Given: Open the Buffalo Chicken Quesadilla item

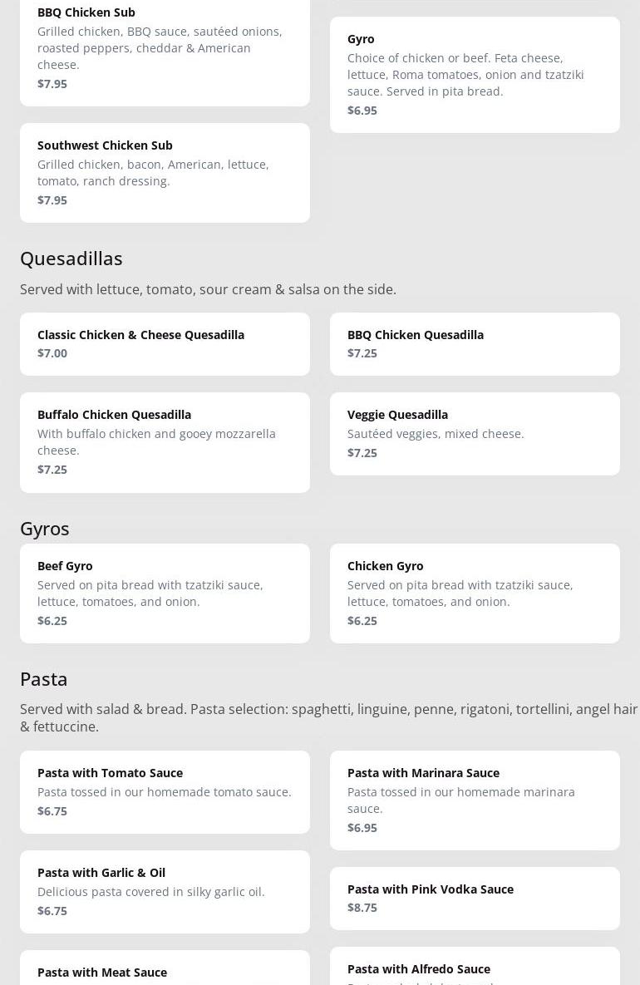Looking at the screenshot, I should point(165,441).
